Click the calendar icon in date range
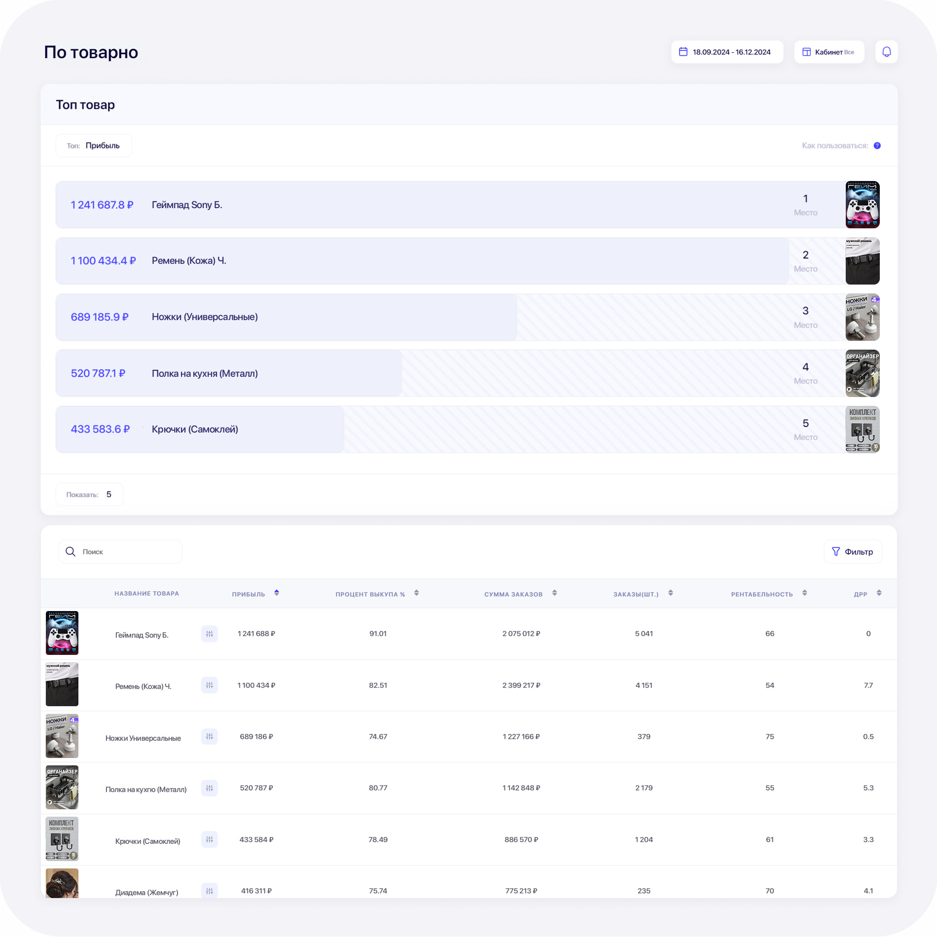937x937 pixels. click(683, 52)
